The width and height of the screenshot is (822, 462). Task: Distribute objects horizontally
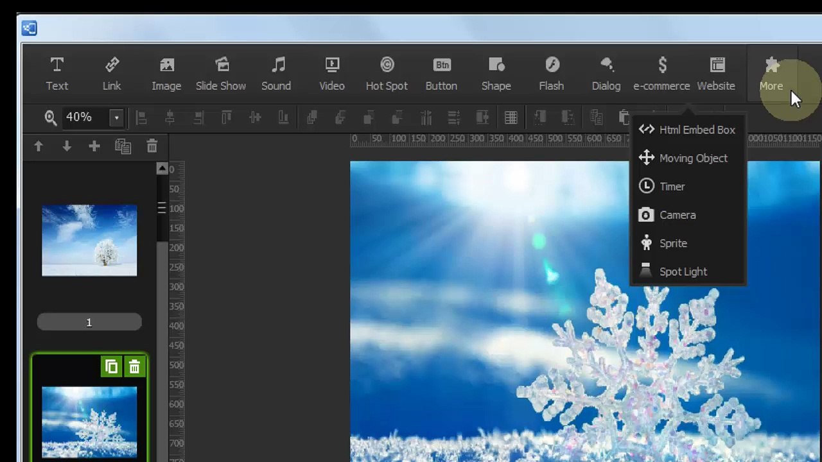(x=426, y=117)
